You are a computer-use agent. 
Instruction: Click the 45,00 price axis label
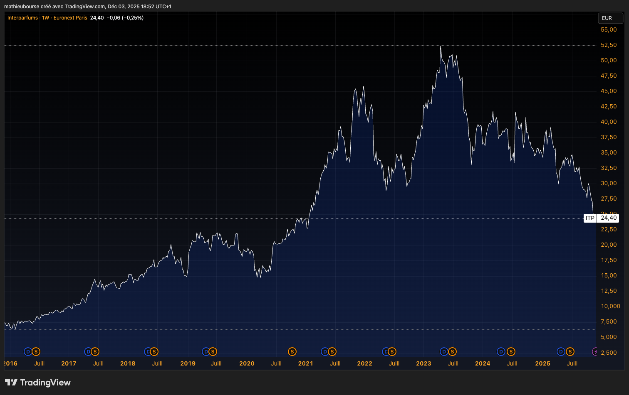(609, 91)
